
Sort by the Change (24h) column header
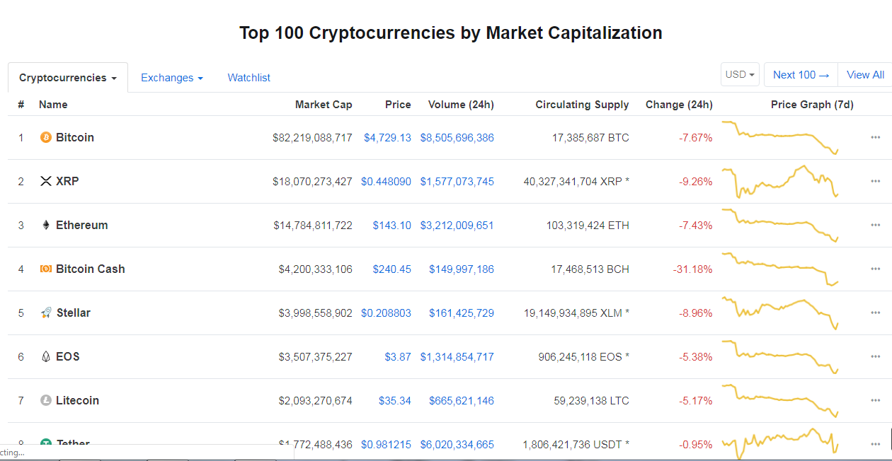[x=679, y=105]
